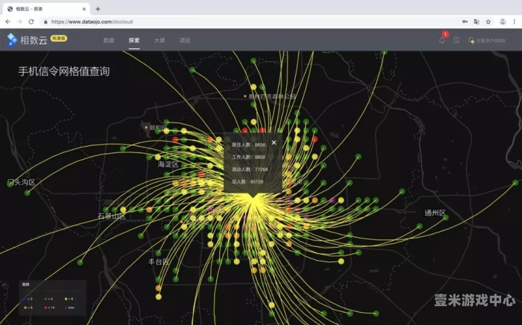Image resolution: width=522 pixels, height=325 pixels.
Task: Click the yellow node above 奥林匹克森林公园
Action: click(x=254, y=86)
